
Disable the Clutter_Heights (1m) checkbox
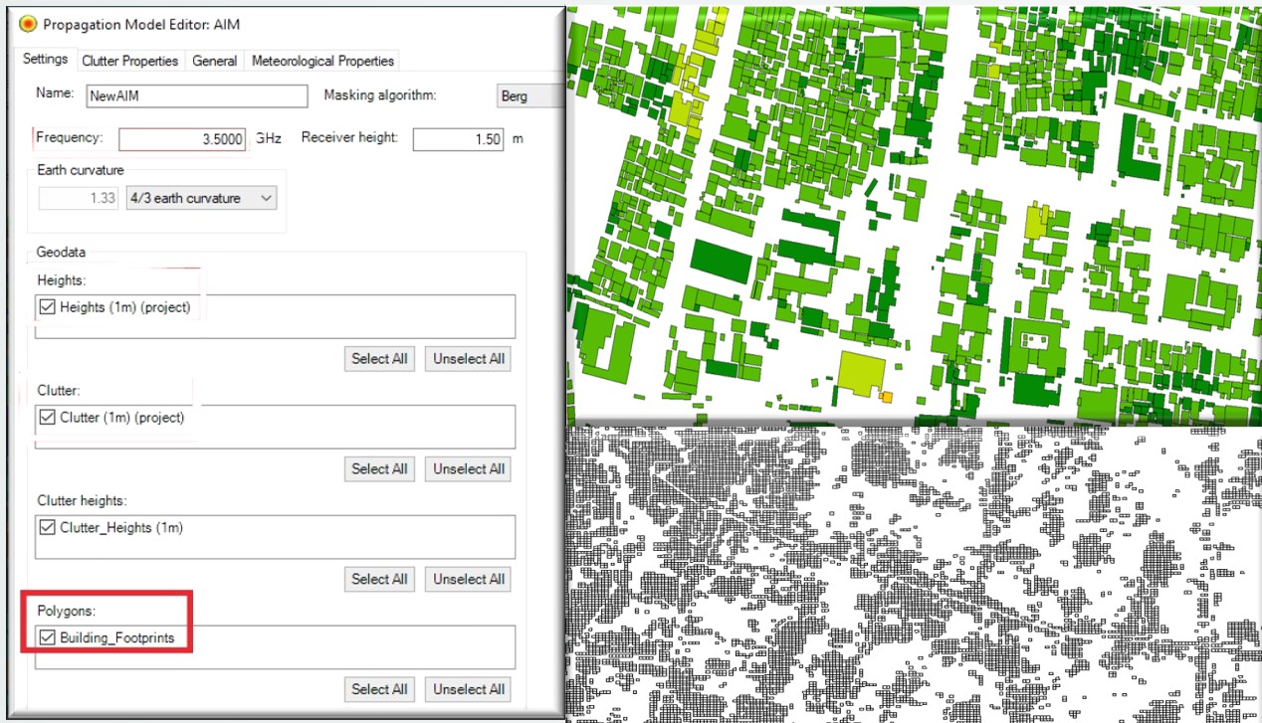[x=47, y=528]
